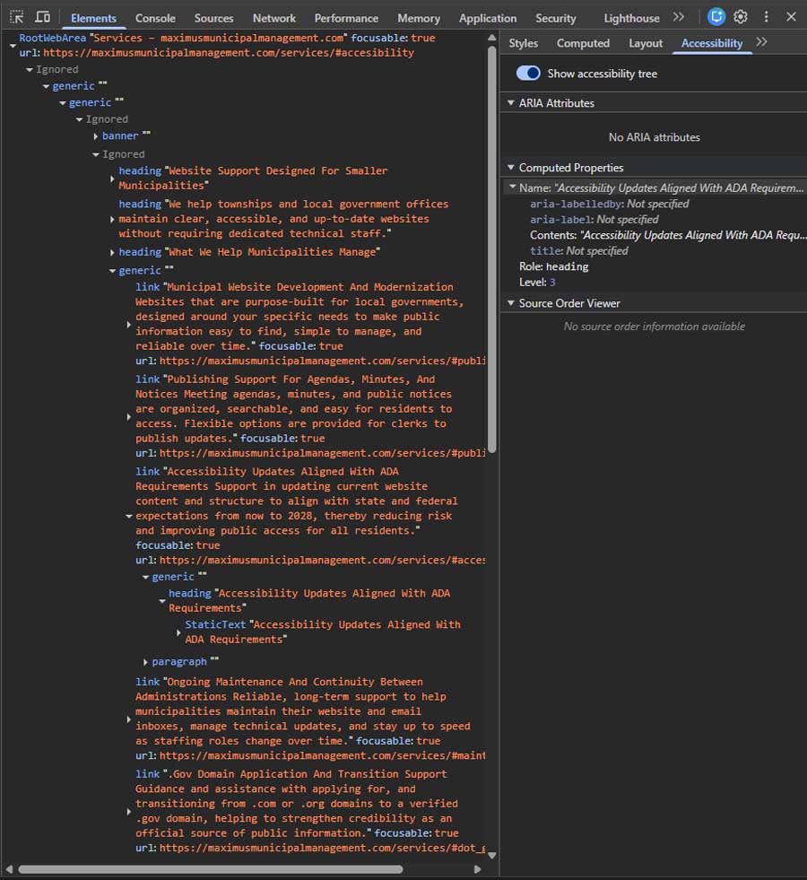807x880 pixels.
Task: Click the scroll right arrow
Action: 477,869
